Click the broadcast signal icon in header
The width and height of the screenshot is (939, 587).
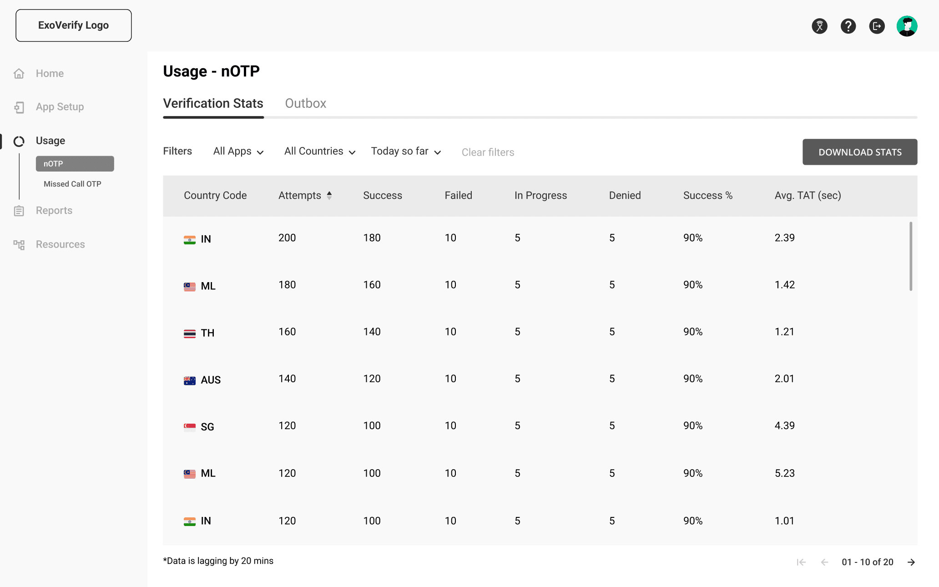pyautogui.click(x=819, y=26)
